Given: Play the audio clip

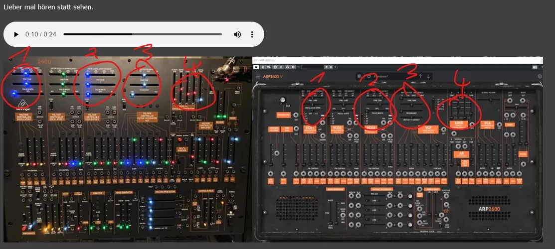Looking at the screenshot, I should (x=16, y=34).
